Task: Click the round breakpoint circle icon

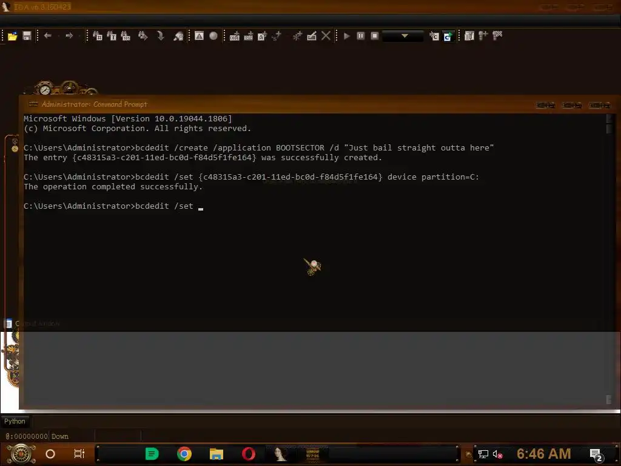Action: [213, 36]
